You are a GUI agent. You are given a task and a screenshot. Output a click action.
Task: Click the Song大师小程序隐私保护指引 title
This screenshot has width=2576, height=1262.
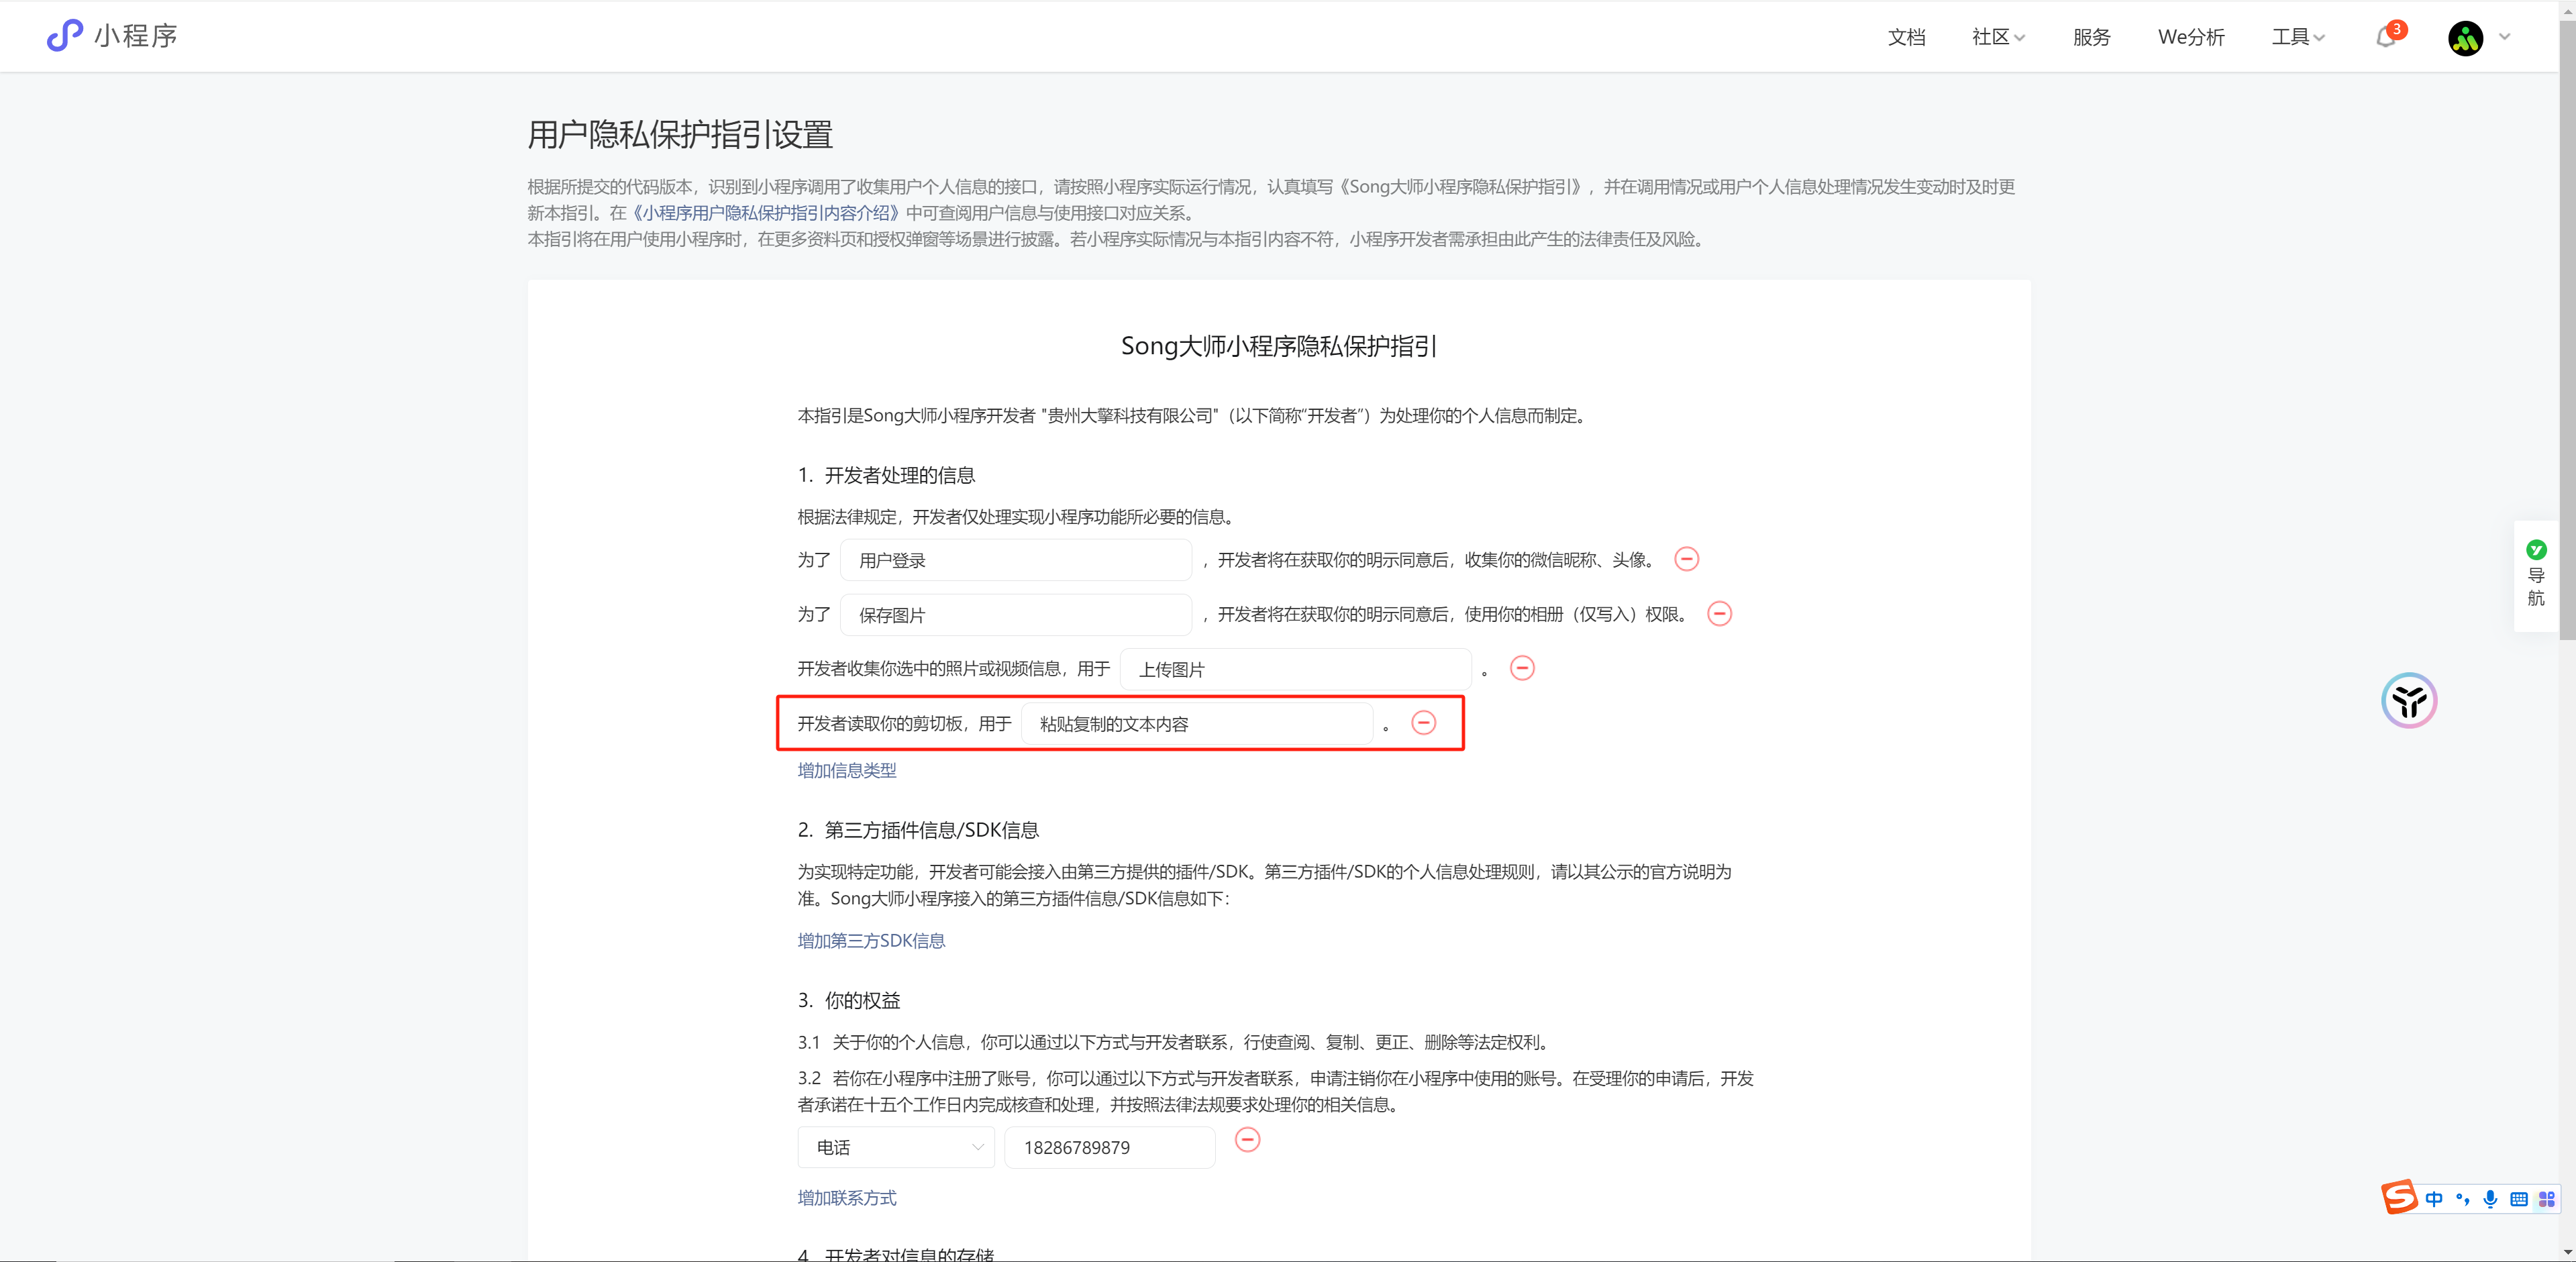pos(1278,346)
